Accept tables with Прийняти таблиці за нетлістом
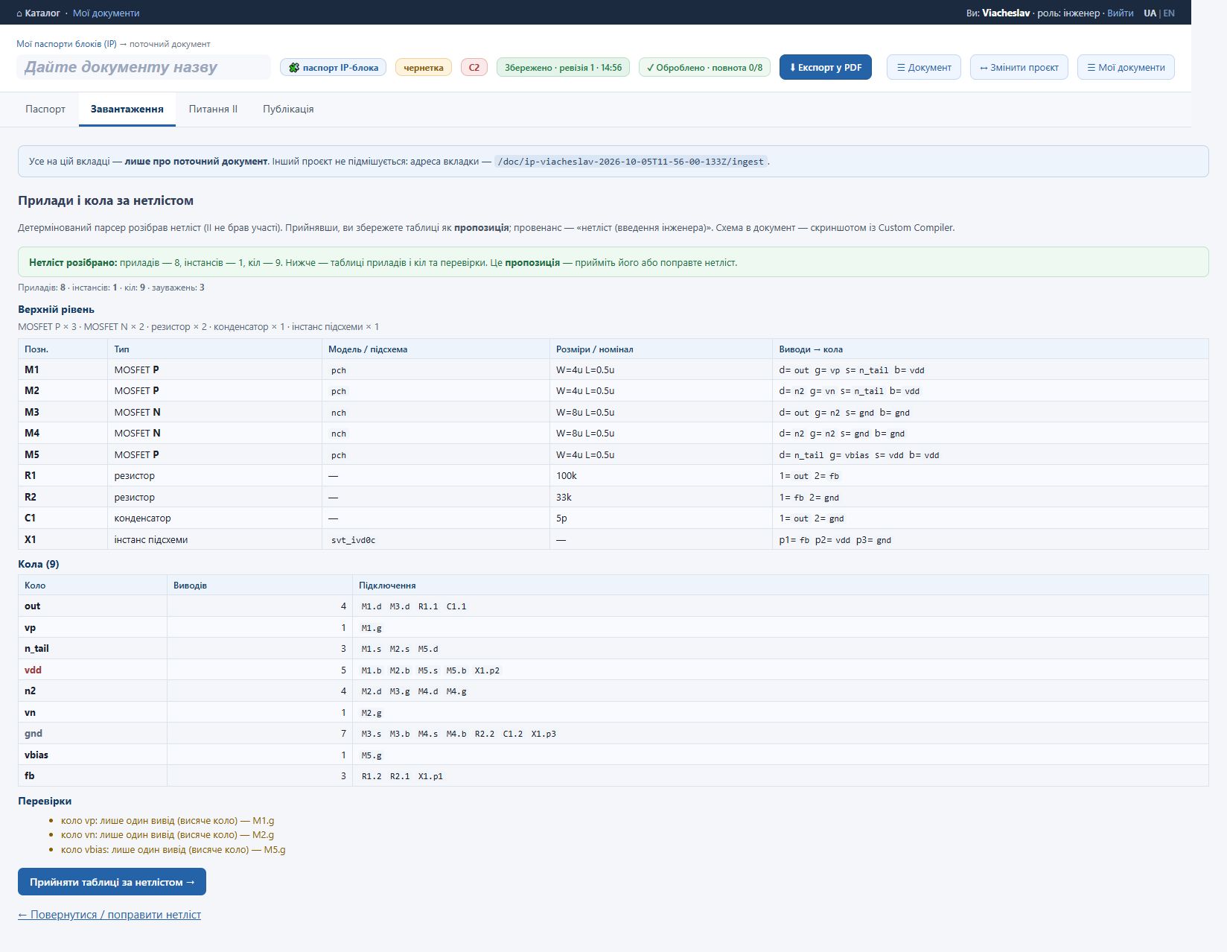 (112, 882)
